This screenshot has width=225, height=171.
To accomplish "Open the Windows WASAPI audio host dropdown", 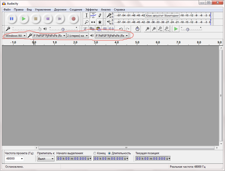I will pyautogui.click(x=15, y=36).
